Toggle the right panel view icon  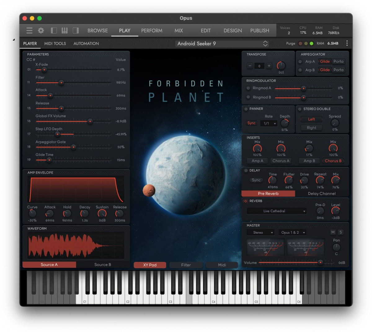click(76, 30)
